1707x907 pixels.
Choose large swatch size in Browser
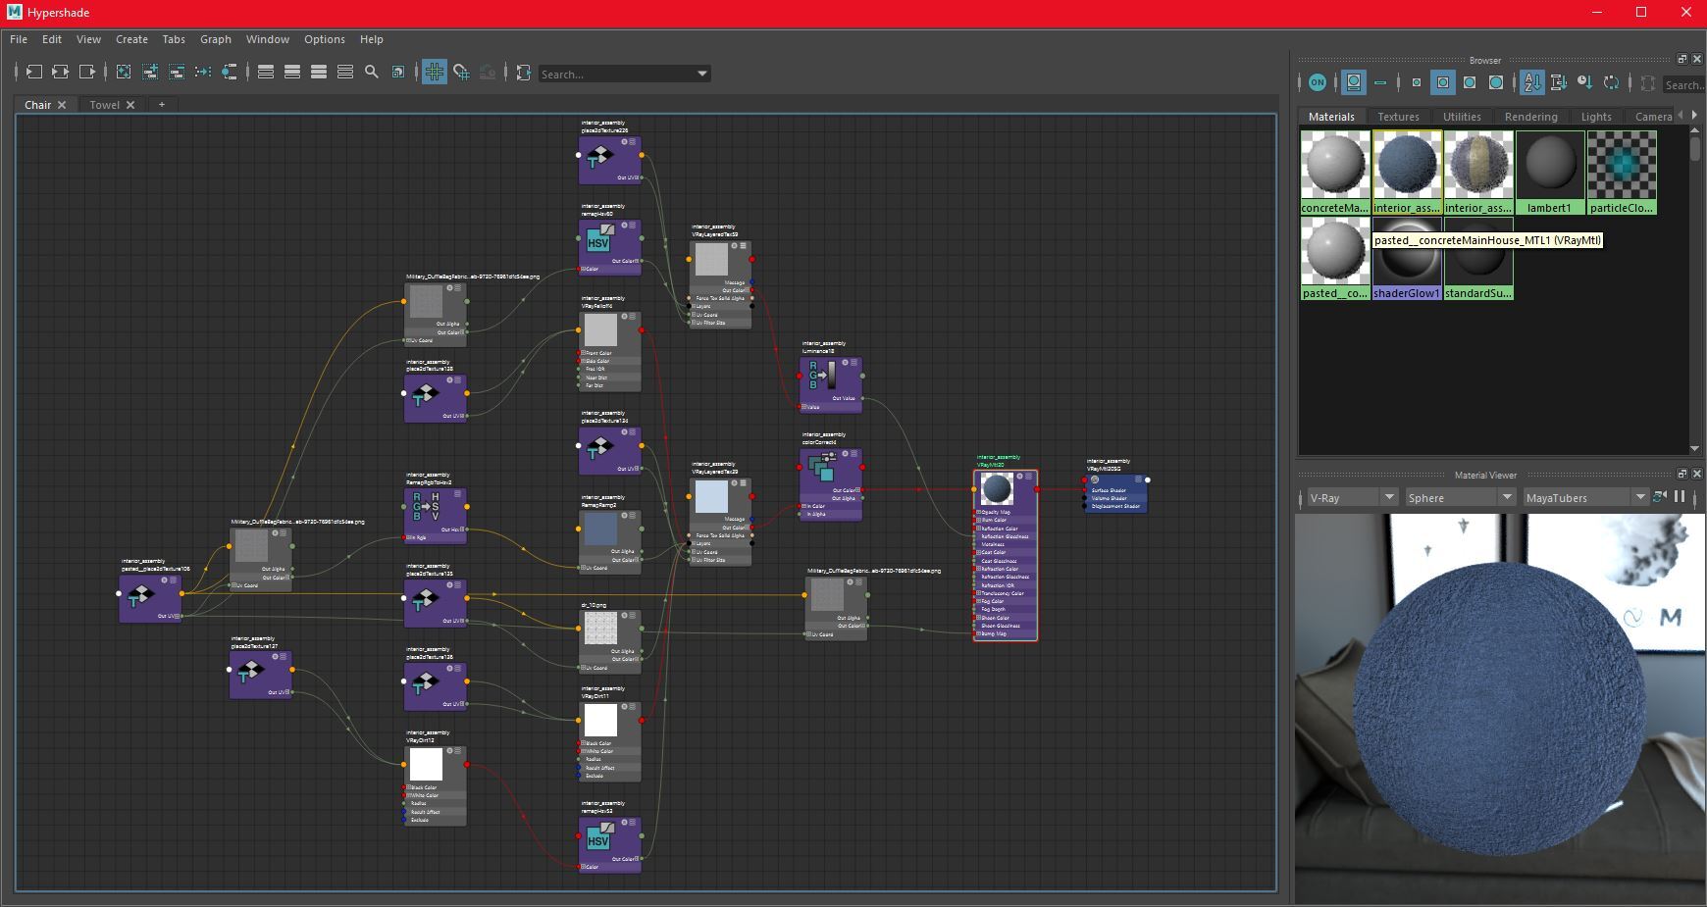tap(1470, 82)
